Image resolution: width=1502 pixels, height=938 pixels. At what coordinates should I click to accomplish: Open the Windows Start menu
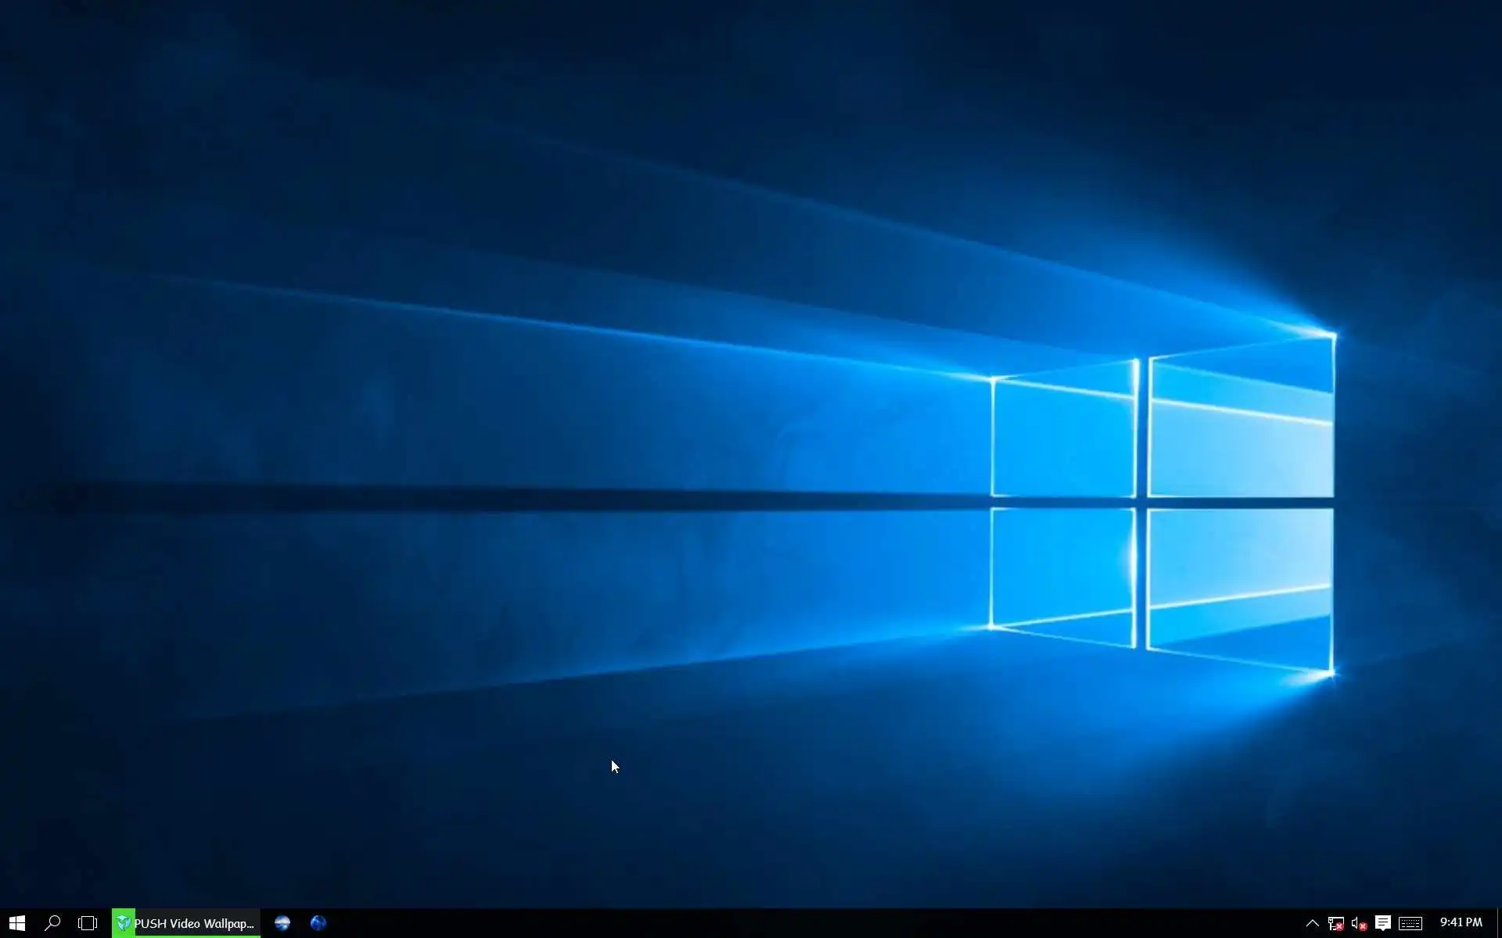[17, 923]
